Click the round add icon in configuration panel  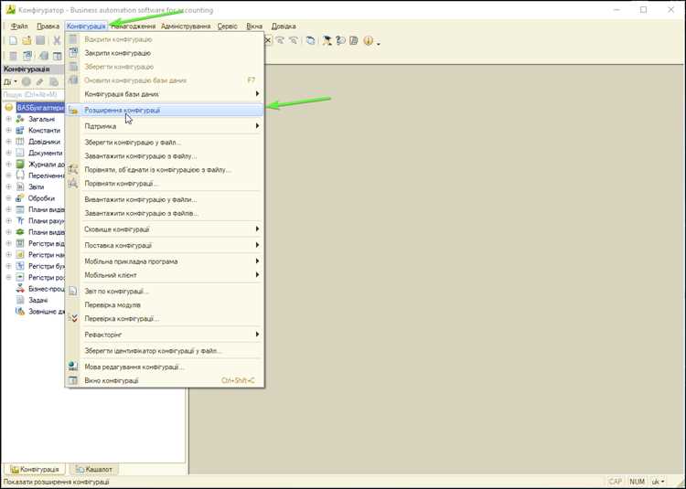tap(27, 81)
